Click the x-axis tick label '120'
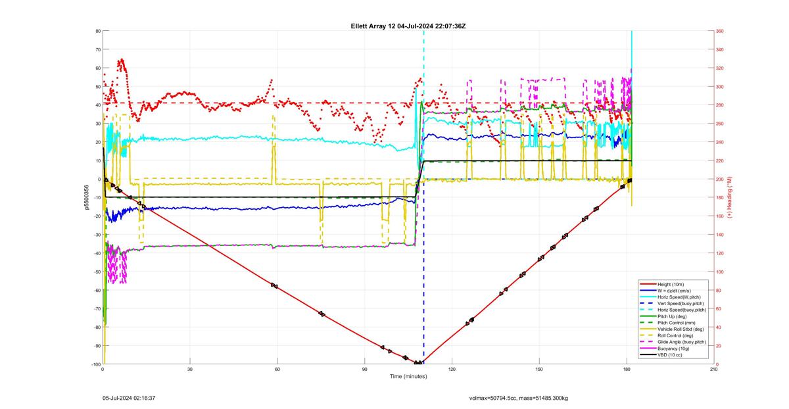Screen dimensions: 789x409 coord(452,370)
